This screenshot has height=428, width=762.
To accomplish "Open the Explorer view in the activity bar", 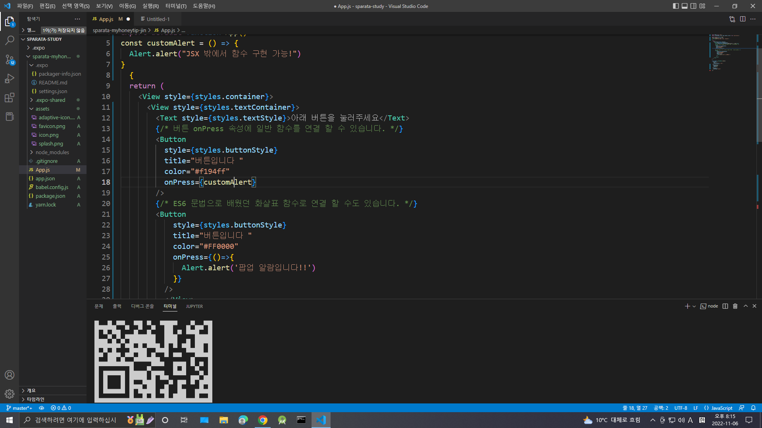I will (x=10, y=21).
